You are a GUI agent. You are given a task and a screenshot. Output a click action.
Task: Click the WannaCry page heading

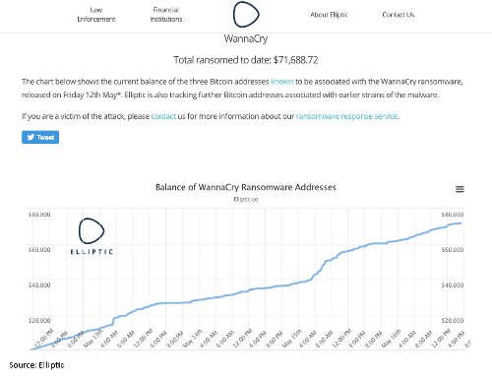[x=246, y=38]
